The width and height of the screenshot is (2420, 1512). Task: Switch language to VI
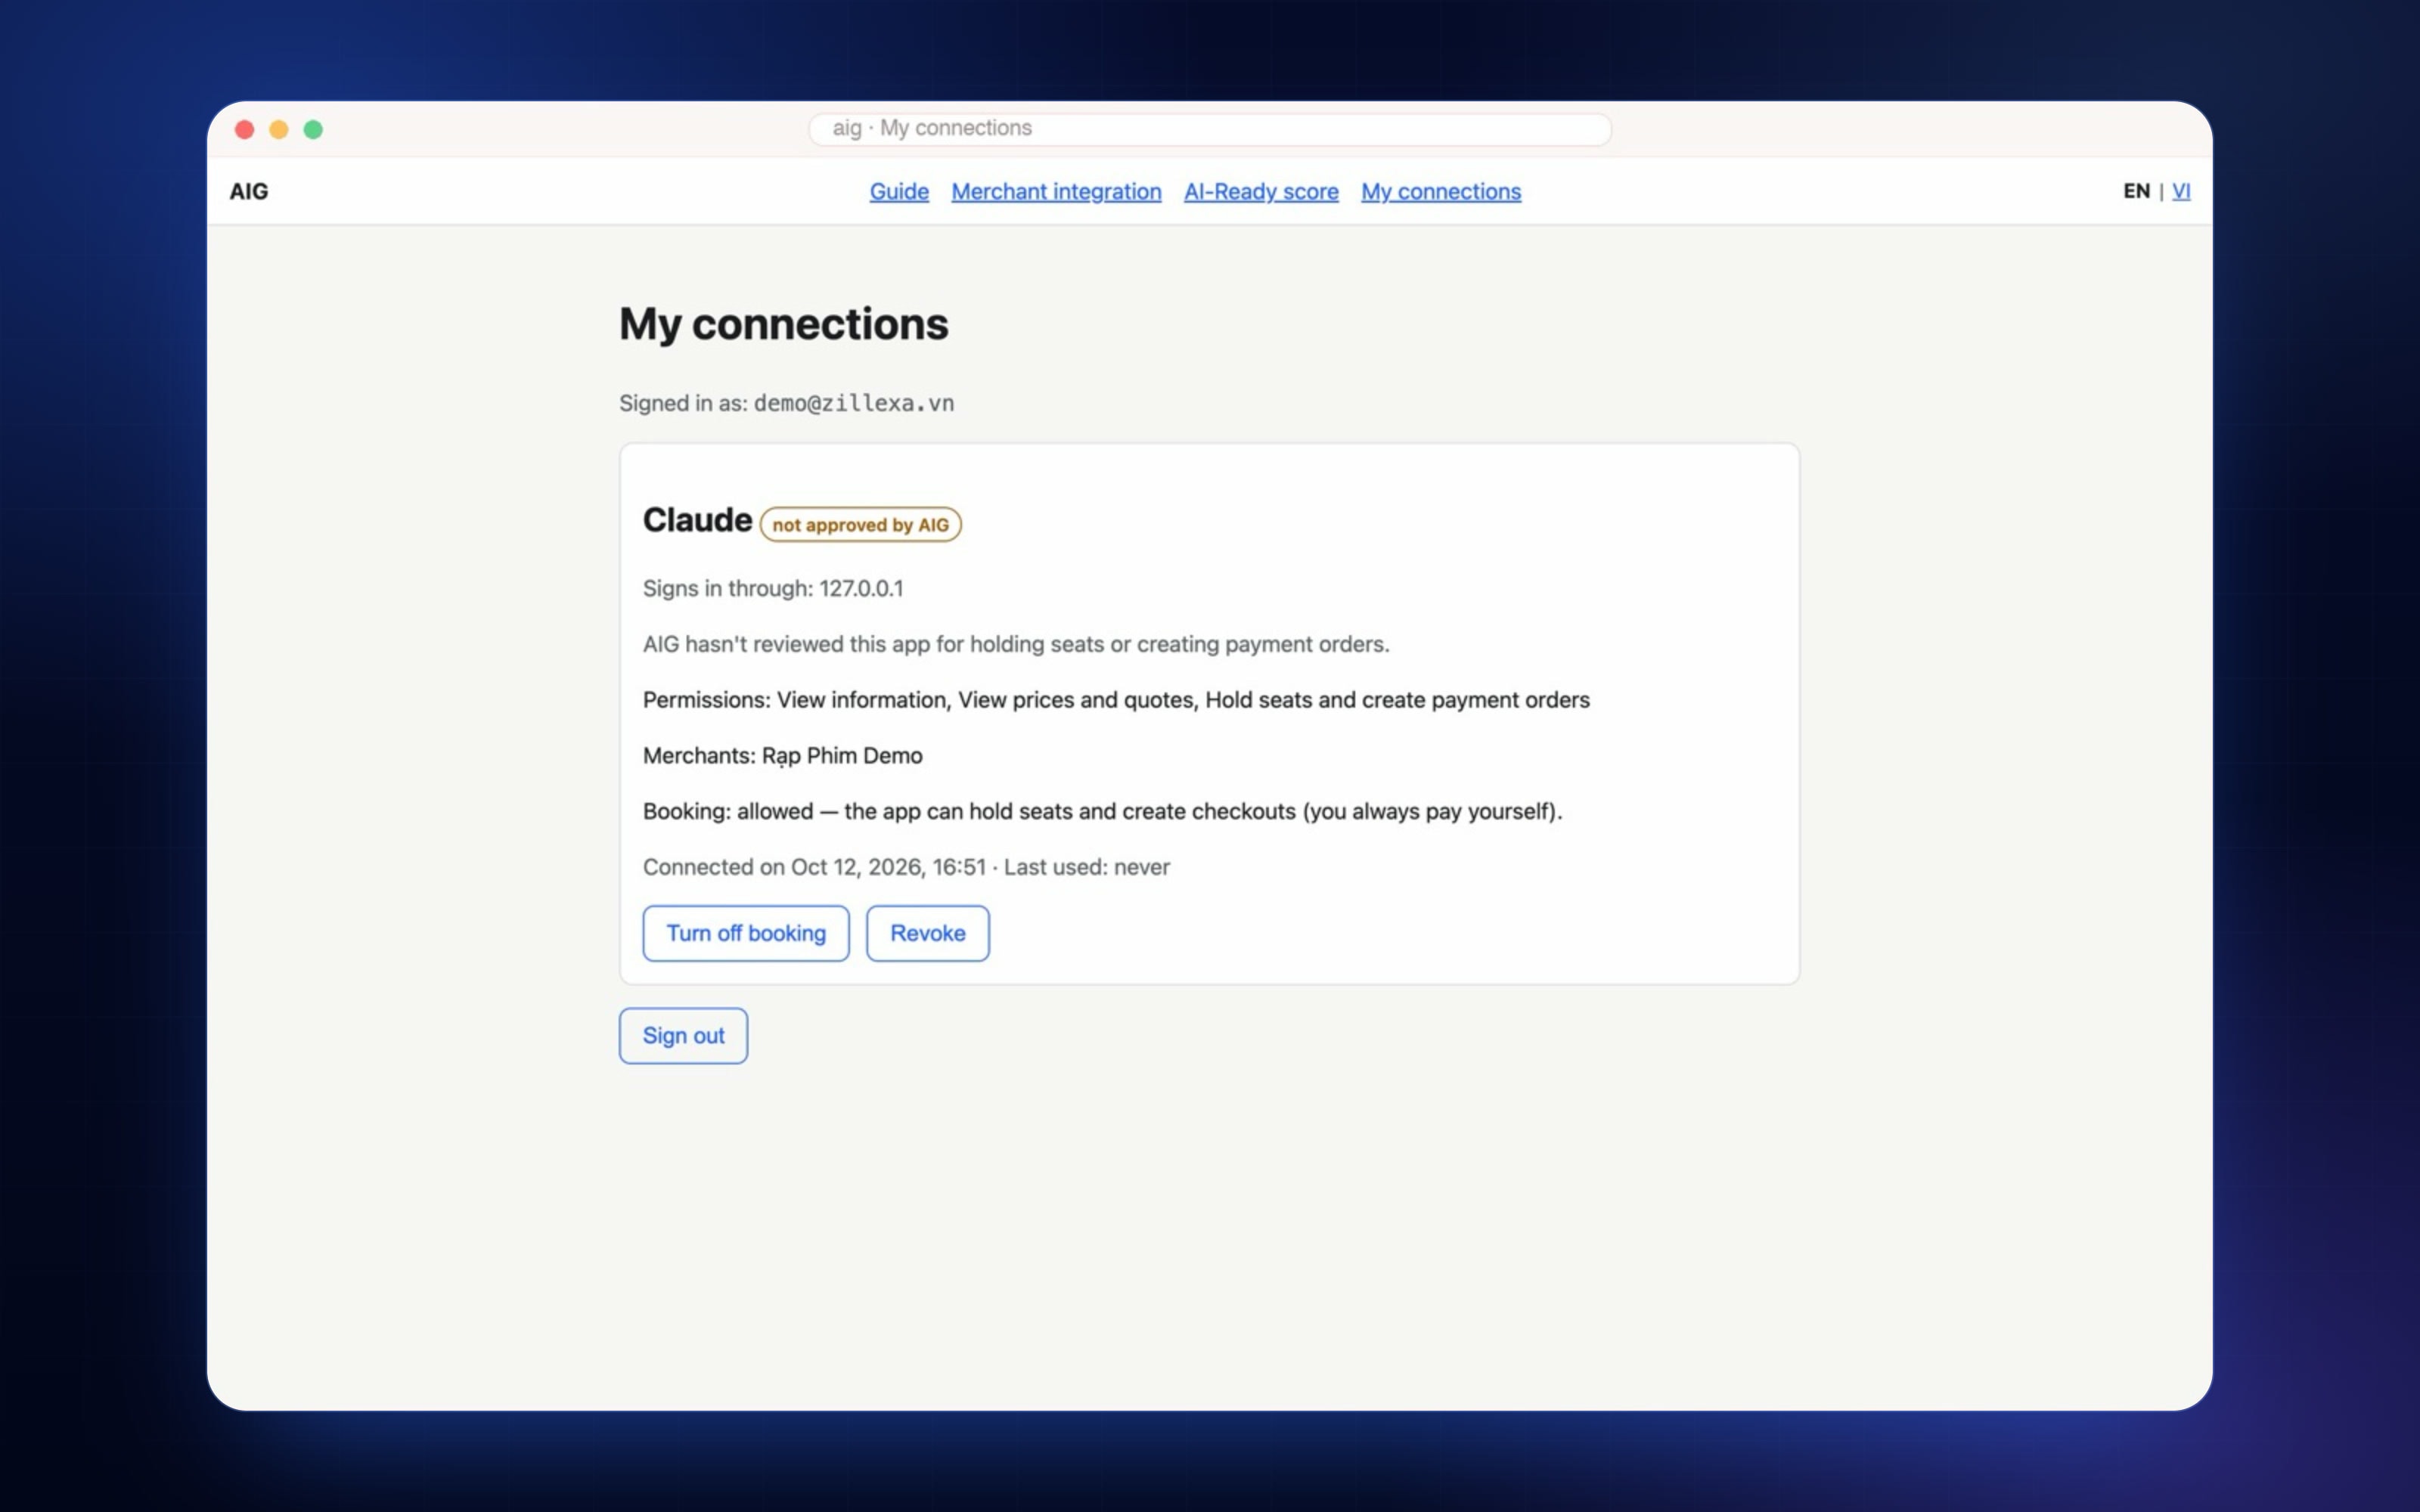pos(2181,191)
